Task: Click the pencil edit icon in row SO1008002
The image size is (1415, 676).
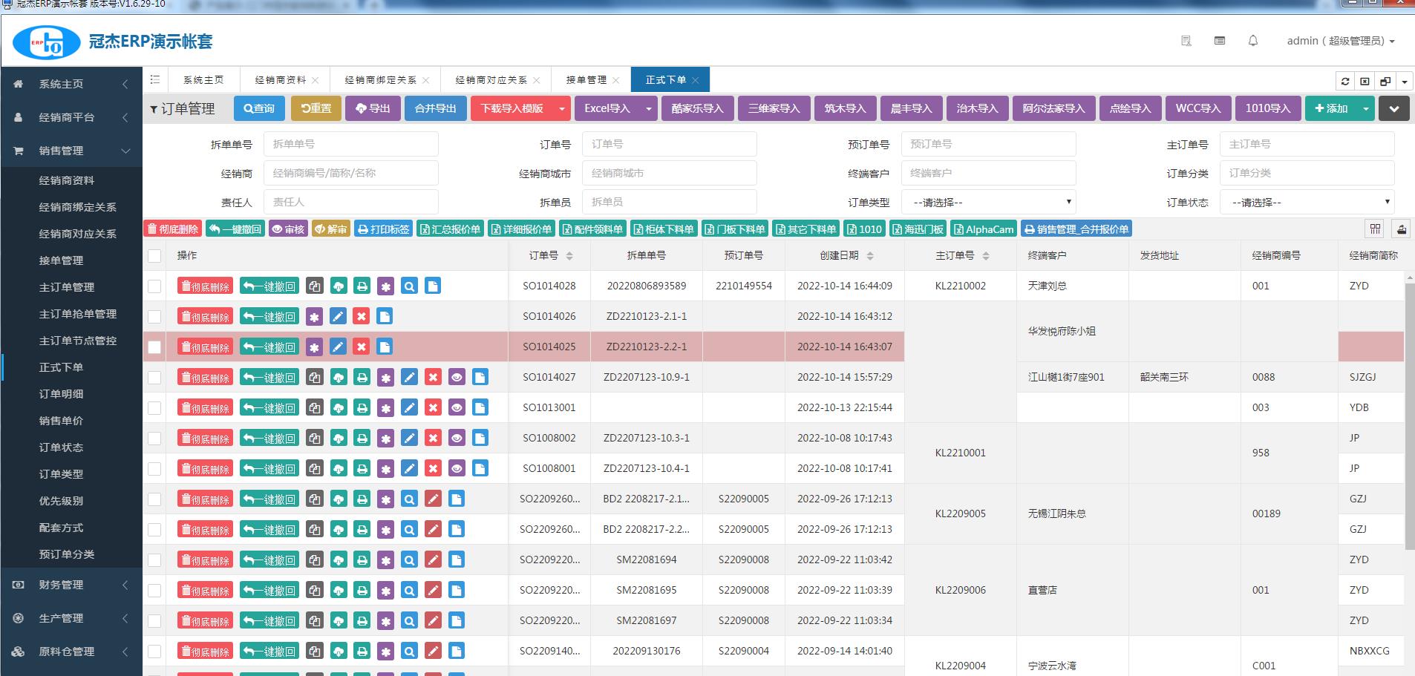Action: 409,438
